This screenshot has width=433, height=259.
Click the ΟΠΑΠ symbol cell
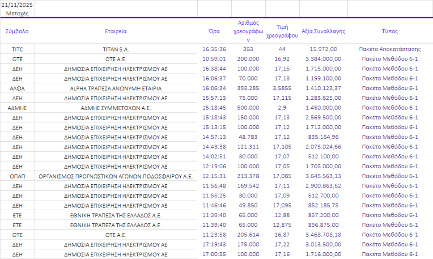click(x=17, y=176)
